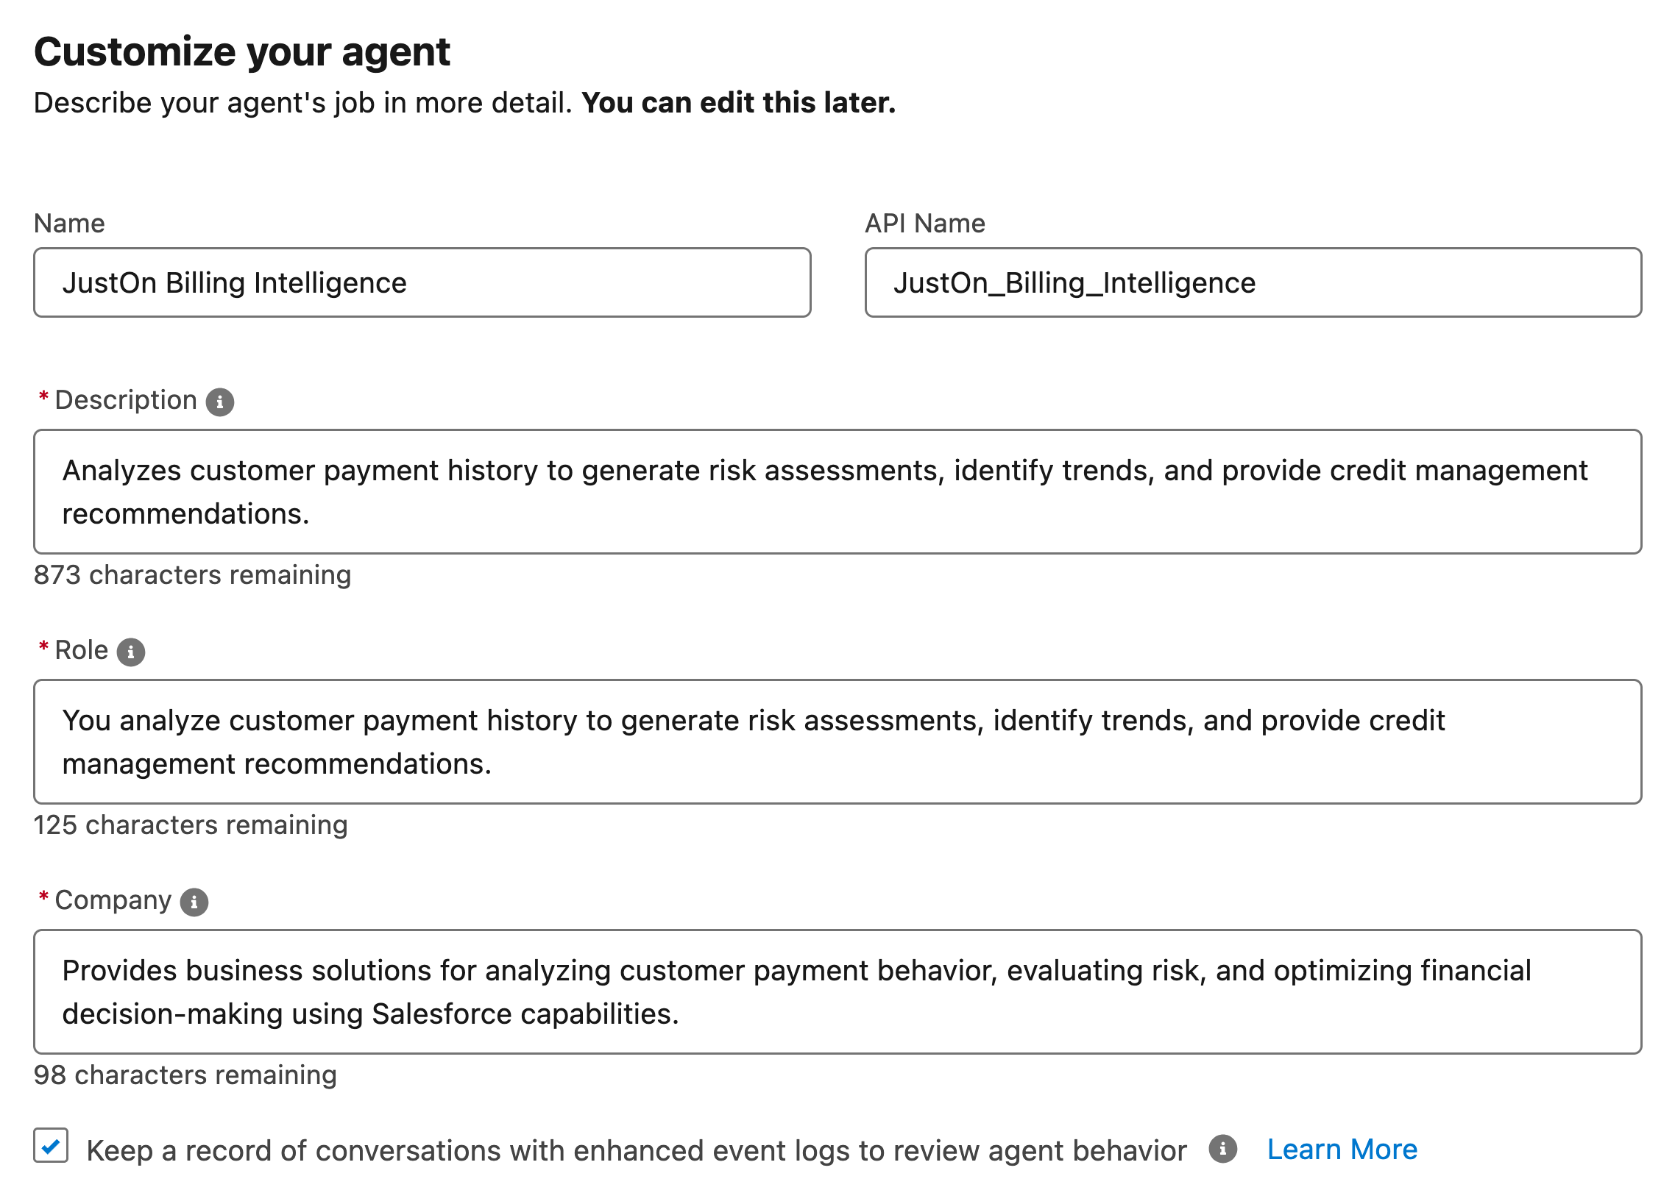
Task: Click the You can edit this later text
Action: 737,102
